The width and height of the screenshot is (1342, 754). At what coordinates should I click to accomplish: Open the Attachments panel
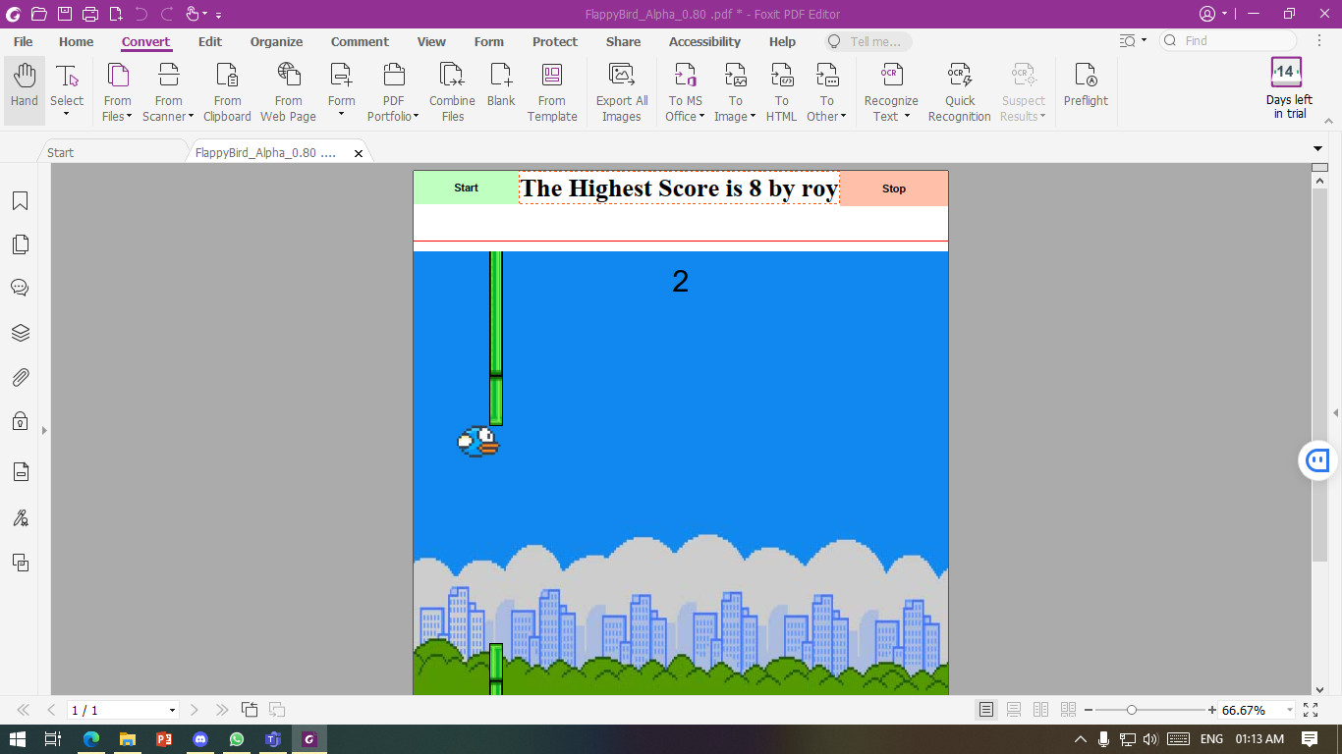[20, 377]
